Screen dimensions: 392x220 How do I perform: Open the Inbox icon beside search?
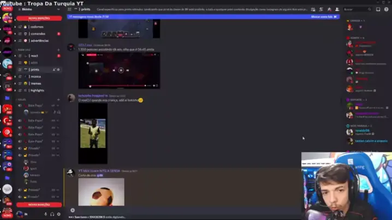click(378, 9)
